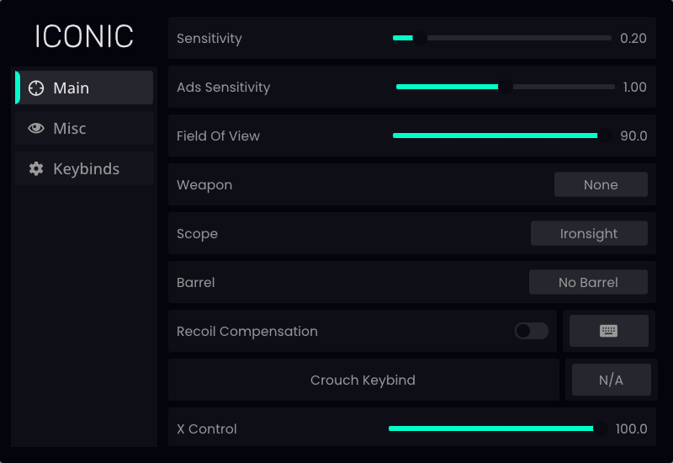This screenshot has width=673, height=463.
Task: Click the Field Of View value 90.0
Action: point(633,136)
